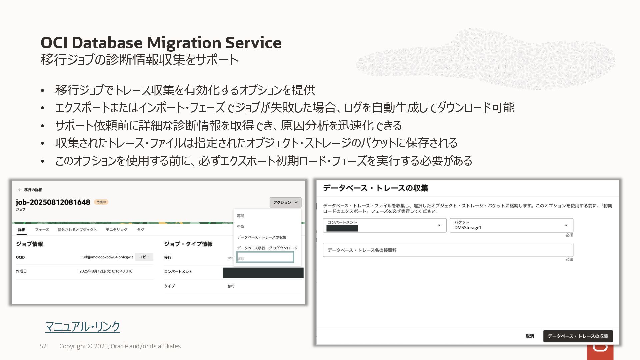Click the 取消 button in the dialog
The width and height of the screenshot is (640, 360).
530,336
